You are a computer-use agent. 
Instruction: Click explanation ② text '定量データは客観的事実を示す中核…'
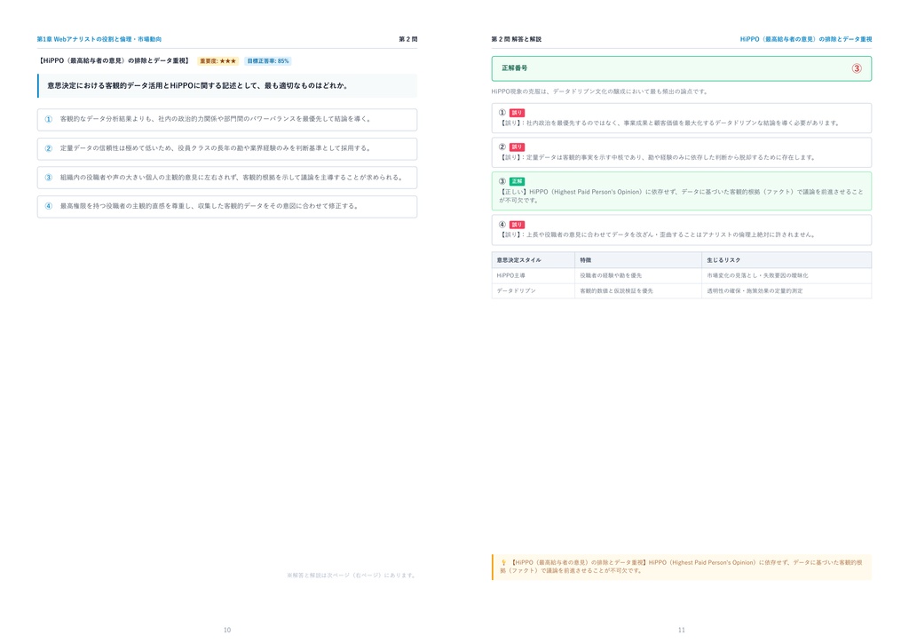[659, 157]
